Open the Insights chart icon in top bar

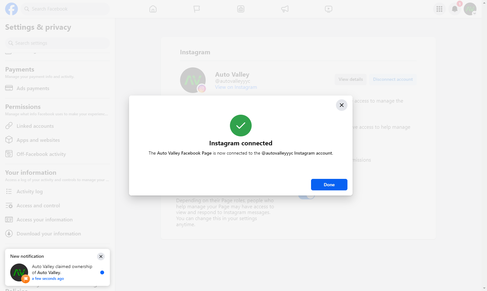point(241,9)
